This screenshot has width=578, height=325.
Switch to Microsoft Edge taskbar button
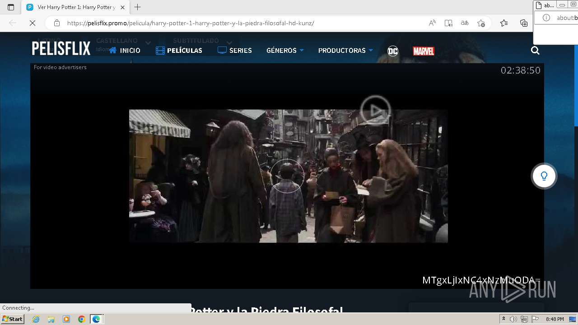97,319
